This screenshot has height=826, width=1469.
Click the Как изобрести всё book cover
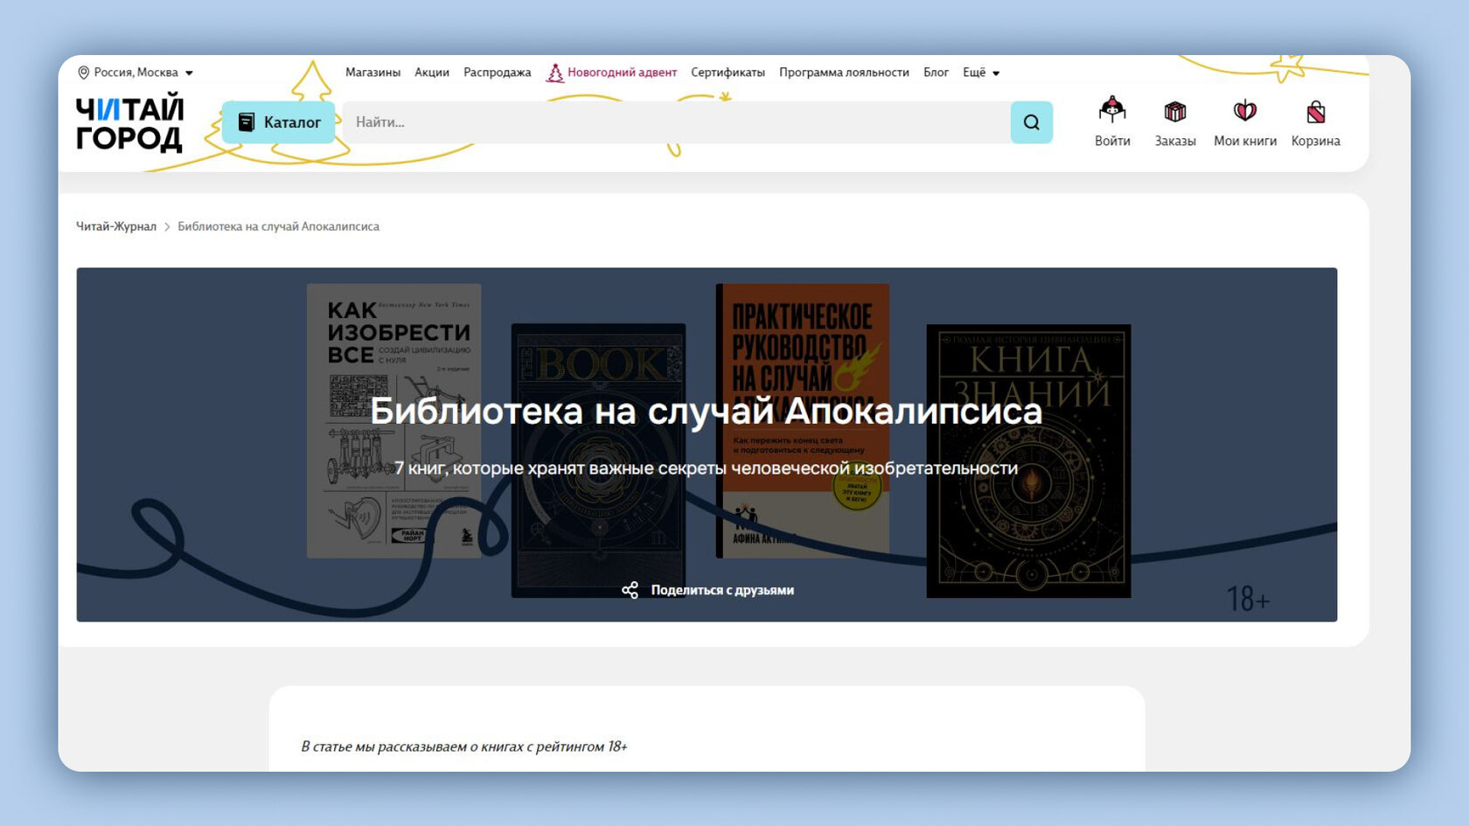click(393, 420)
